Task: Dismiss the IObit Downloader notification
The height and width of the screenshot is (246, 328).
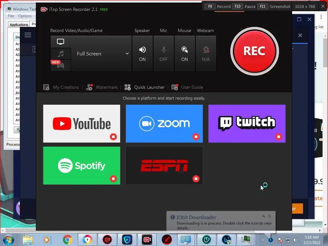Action: [x=270, y=216]
